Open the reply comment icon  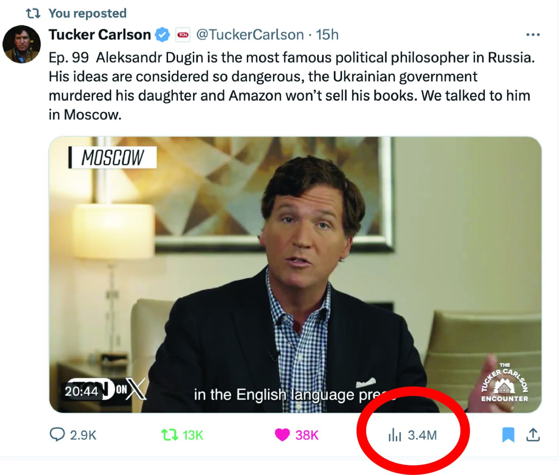(57, 434)
